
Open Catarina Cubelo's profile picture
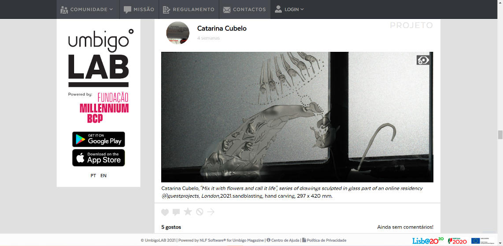(x=178, y=33)
